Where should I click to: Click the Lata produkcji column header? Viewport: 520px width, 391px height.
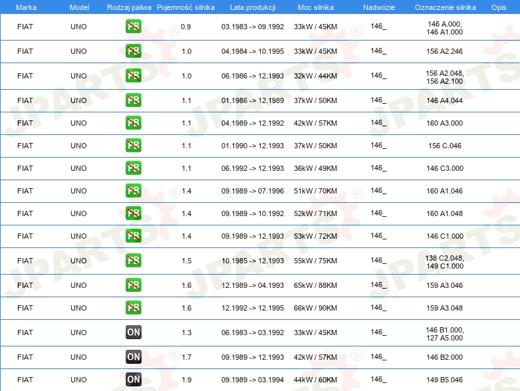pyautogui.click(x=253, y=7)
